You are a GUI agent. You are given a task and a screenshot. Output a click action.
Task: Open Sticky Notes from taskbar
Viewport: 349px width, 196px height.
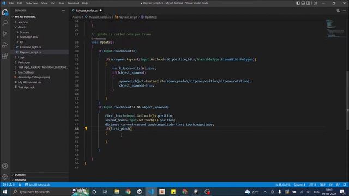[x=173, y=192]
